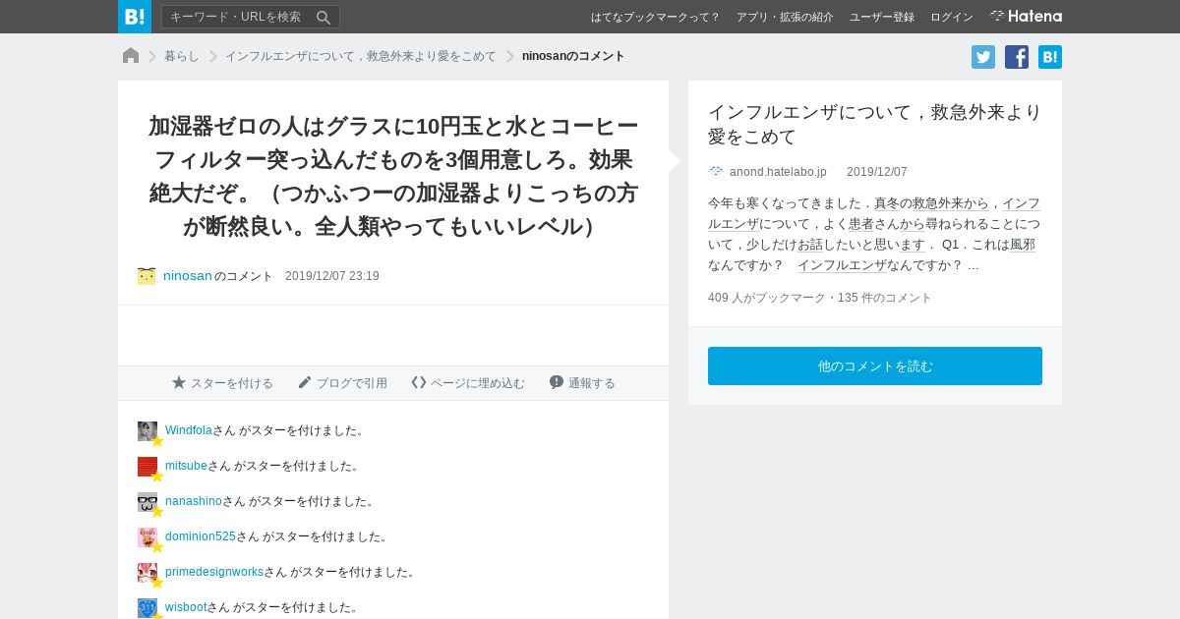This screenshot has height=619, width=1180.
Task: Click mitsube red avatar
Action: tap(147, 467)
